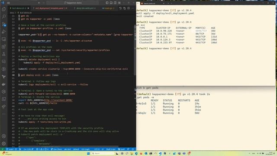
Task: Click the 50d age in lower terminal
Action: coord(197,113)
